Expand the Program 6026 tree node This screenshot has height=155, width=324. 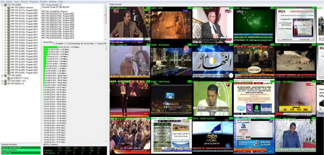click(6, 62)
